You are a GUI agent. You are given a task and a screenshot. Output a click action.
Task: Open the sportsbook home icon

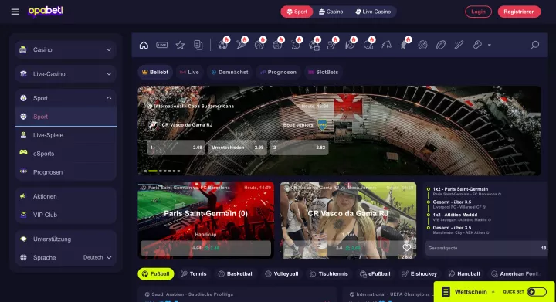pos(144,45)
